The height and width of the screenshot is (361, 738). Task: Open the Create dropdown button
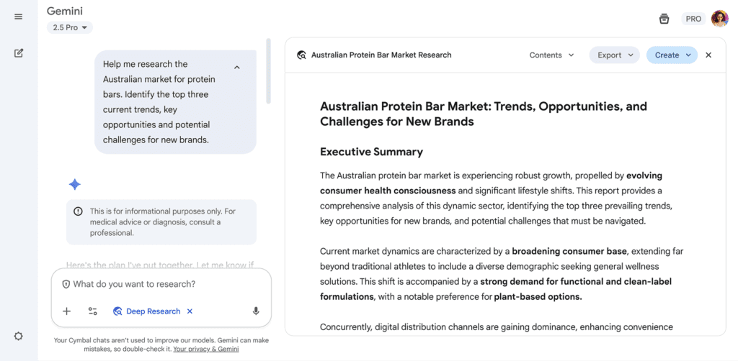coord(672,55)
